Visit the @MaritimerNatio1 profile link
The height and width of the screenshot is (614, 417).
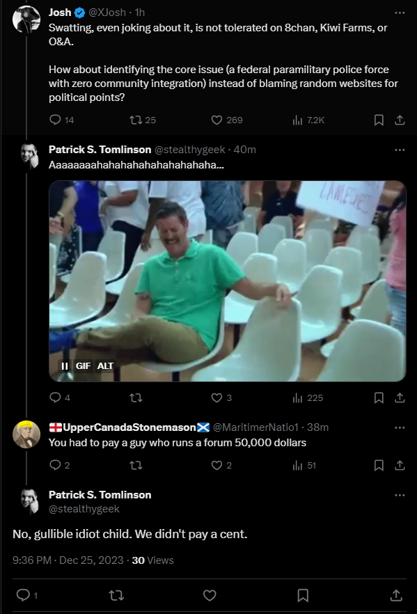coord(255,427)
